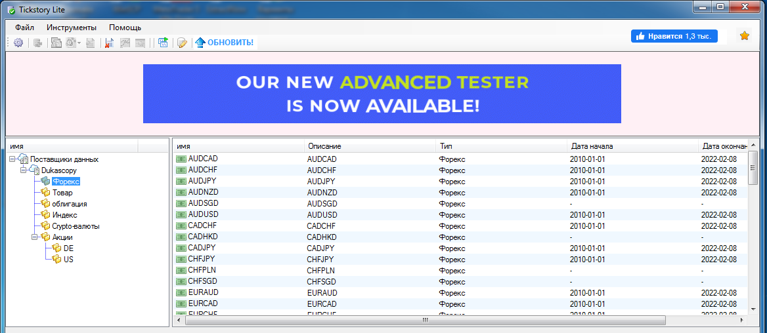
Task: Open the Помощь menu
Action: click(125, 28)
